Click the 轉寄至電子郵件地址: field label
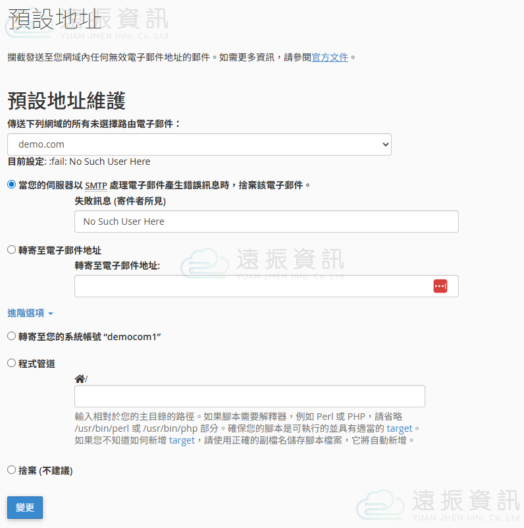The image size is (524, 528). coord(117,266)
